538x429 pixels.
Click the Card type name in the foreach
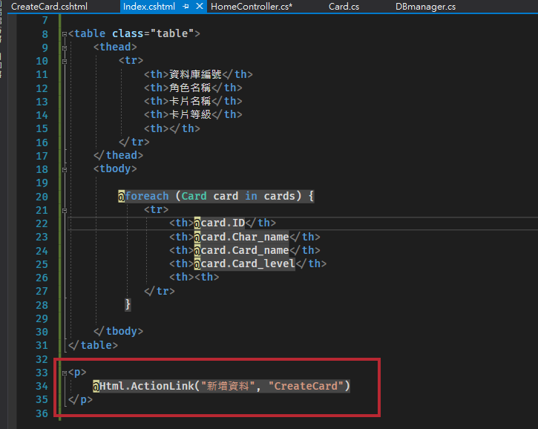(194, 196)
